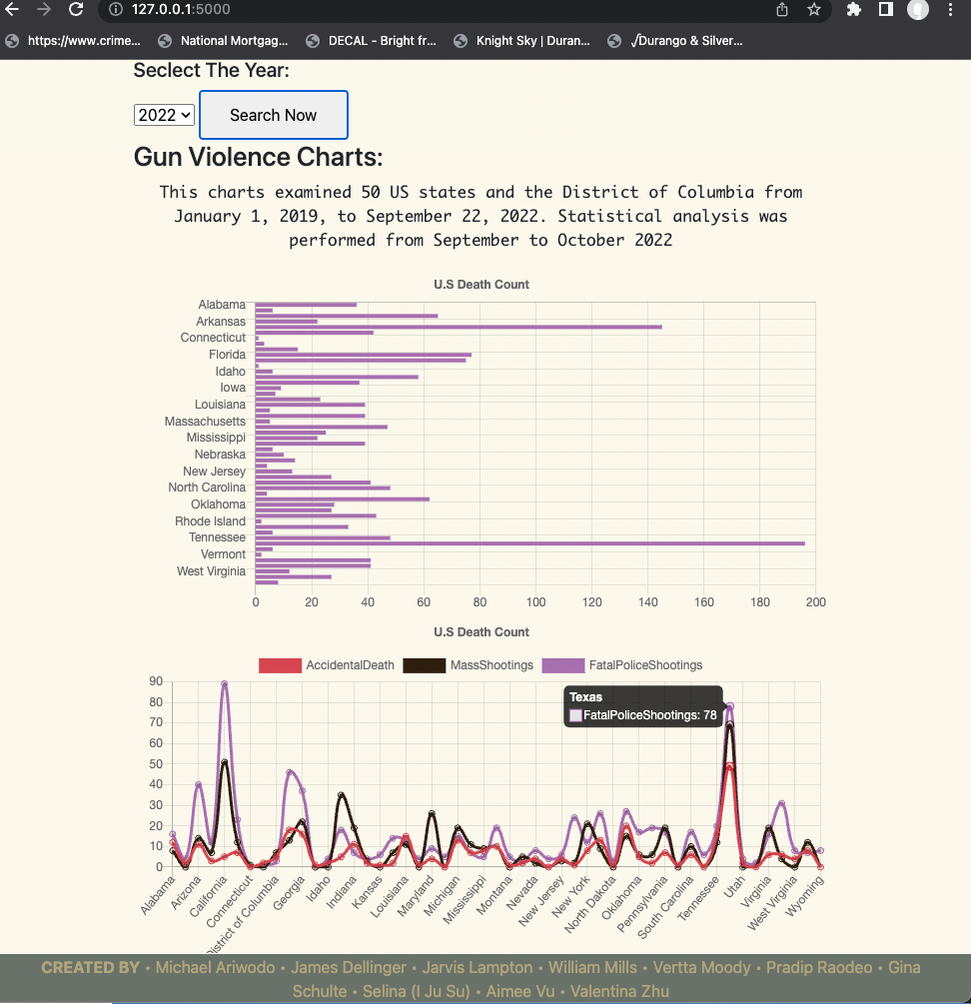The image size is (971, 1004).
Task: Open the Chrome three-dot menu
Action: coord(949,11)
